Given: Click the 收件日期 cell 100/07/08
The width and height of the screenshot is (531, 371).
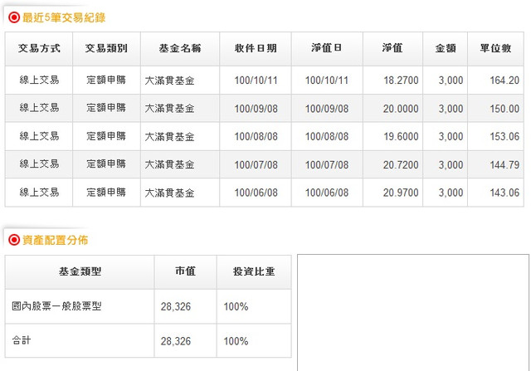Looking at the screenshot, I should pyautogui.click(x=256, y=164).
